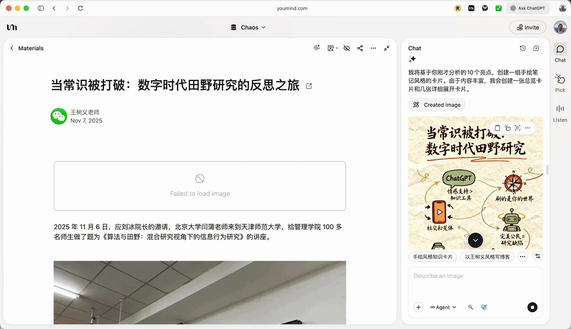This screenshot has height=329, width=571.
Task: Click the Invite button
Action: [x=527, y=28]
